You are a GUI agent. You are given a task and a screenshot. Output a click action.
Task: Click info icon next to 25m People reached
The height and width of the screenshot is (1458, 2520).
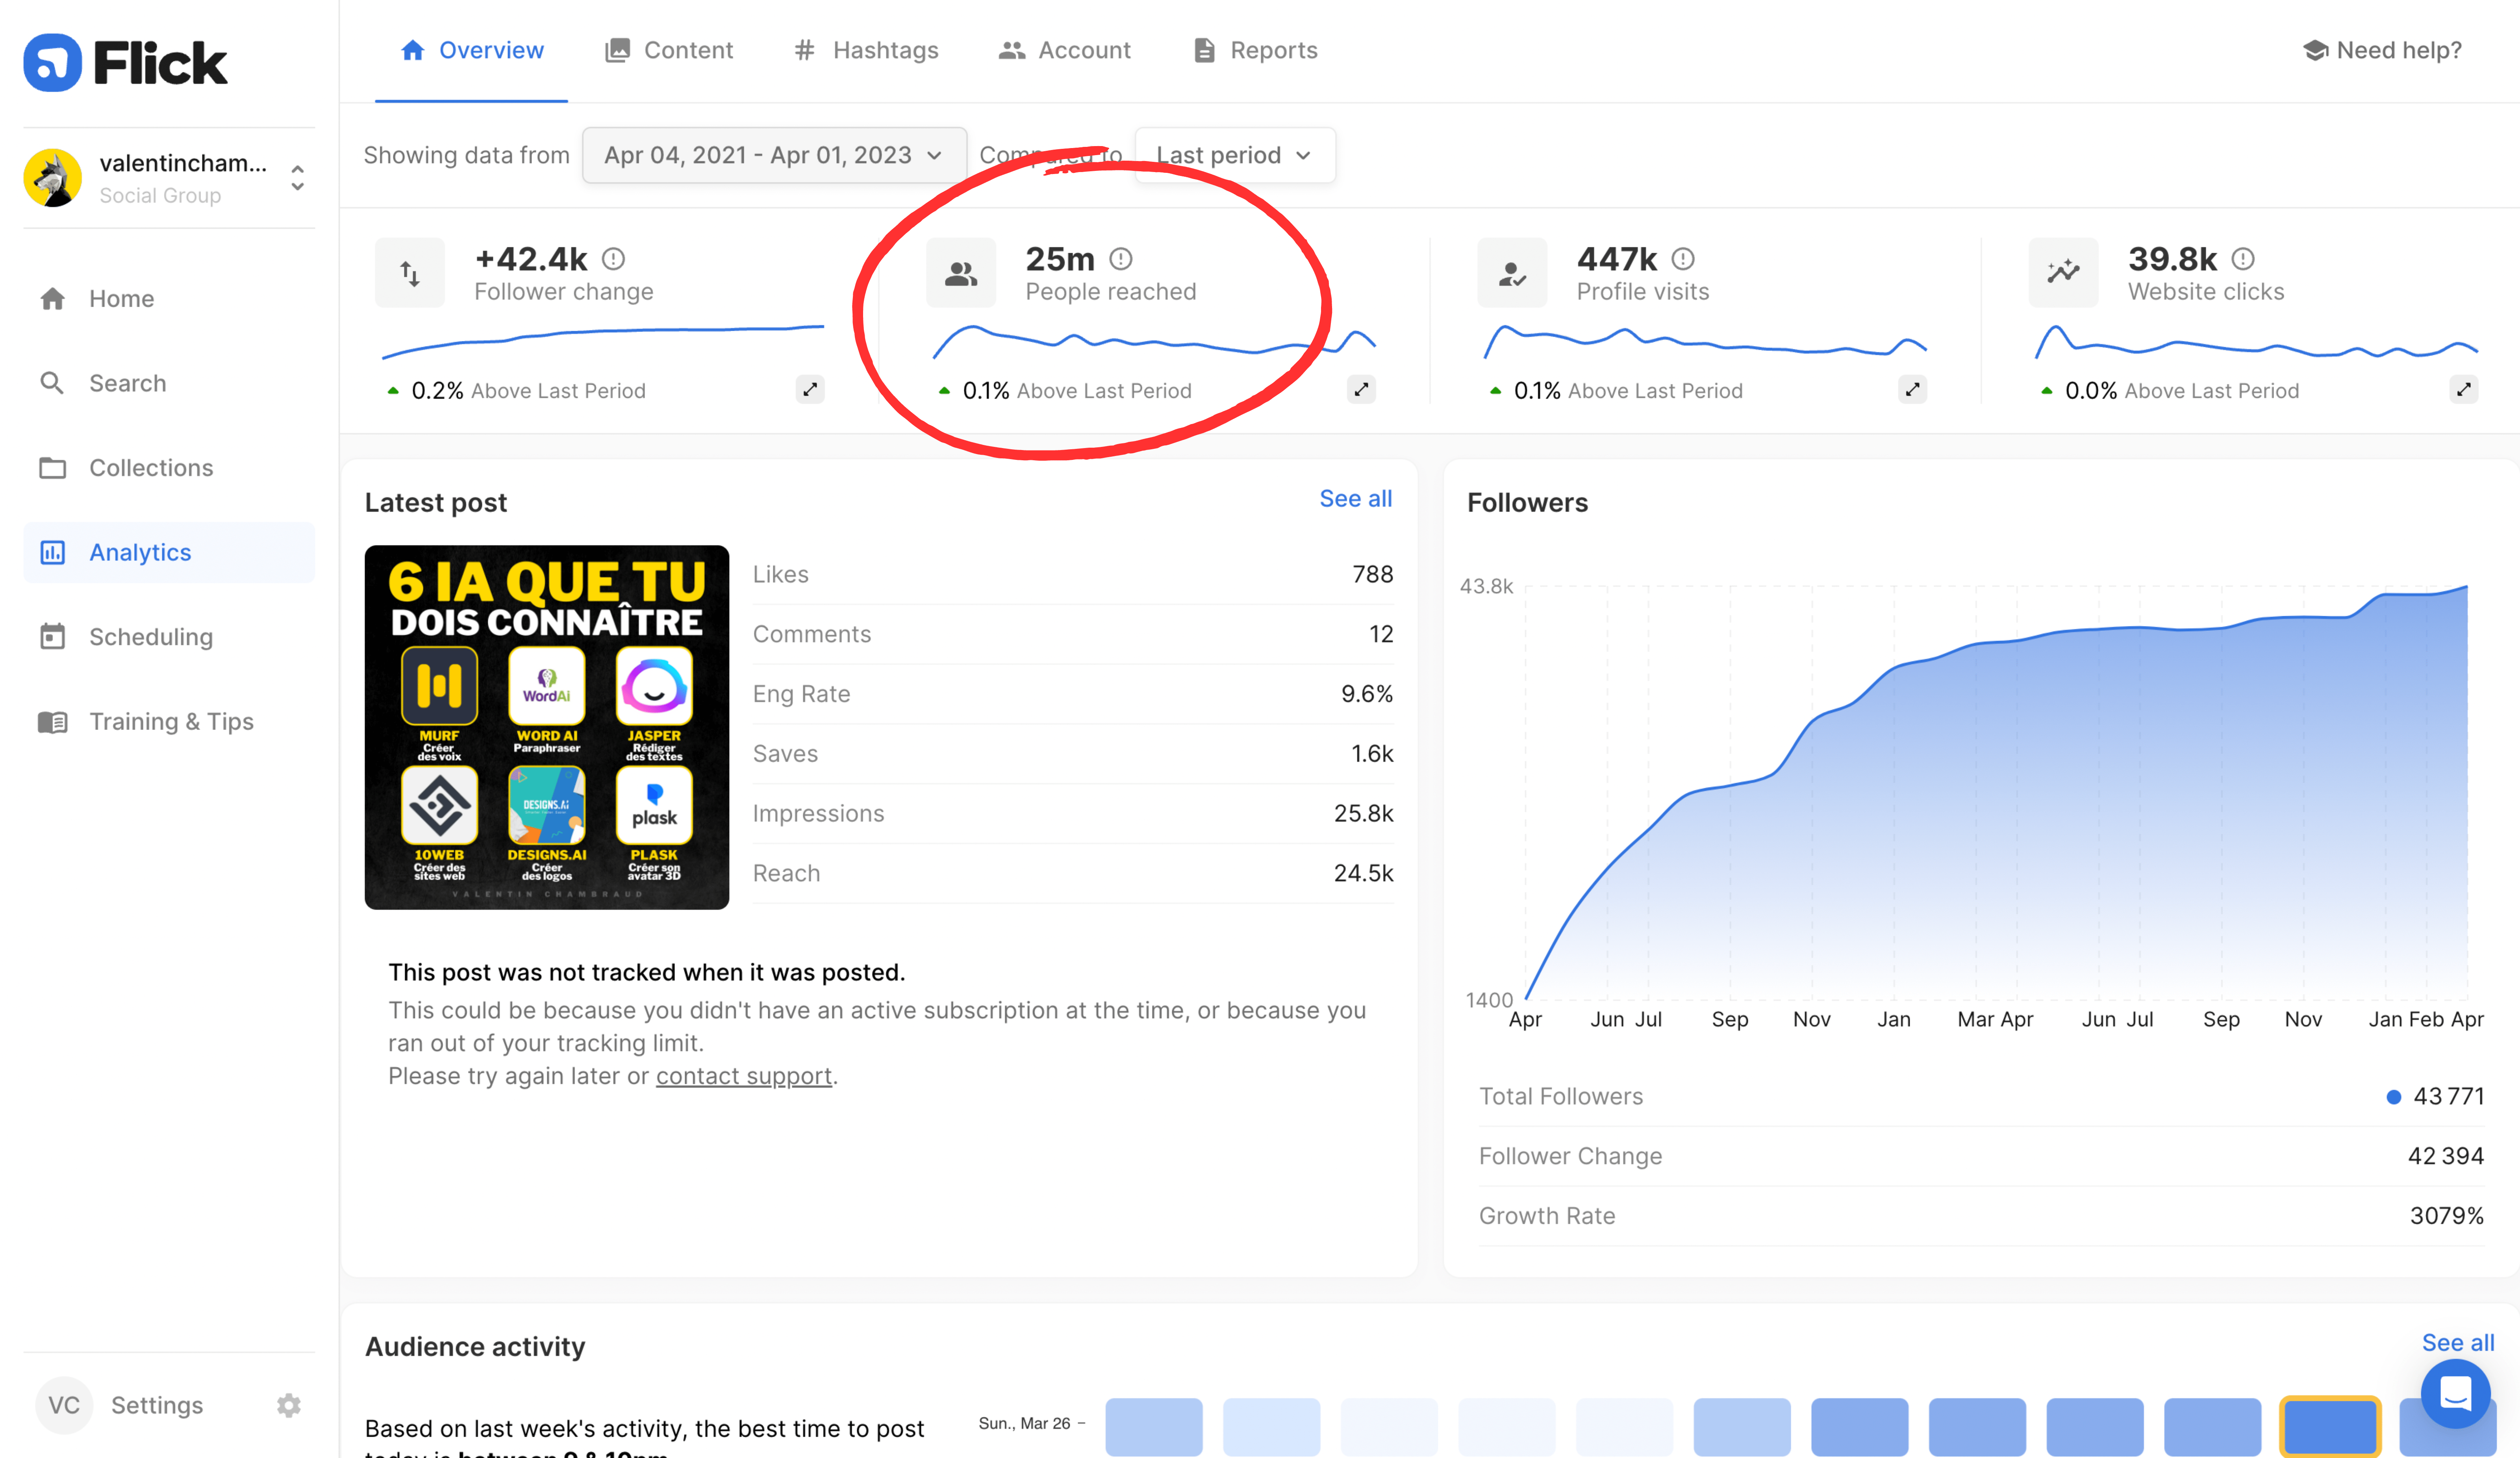(x=1121, y=259)
